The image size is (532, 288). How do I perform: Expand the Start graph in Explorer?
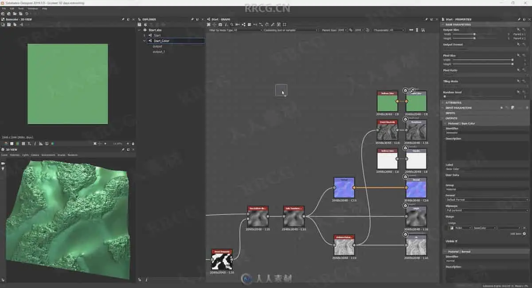click(145, 35)
